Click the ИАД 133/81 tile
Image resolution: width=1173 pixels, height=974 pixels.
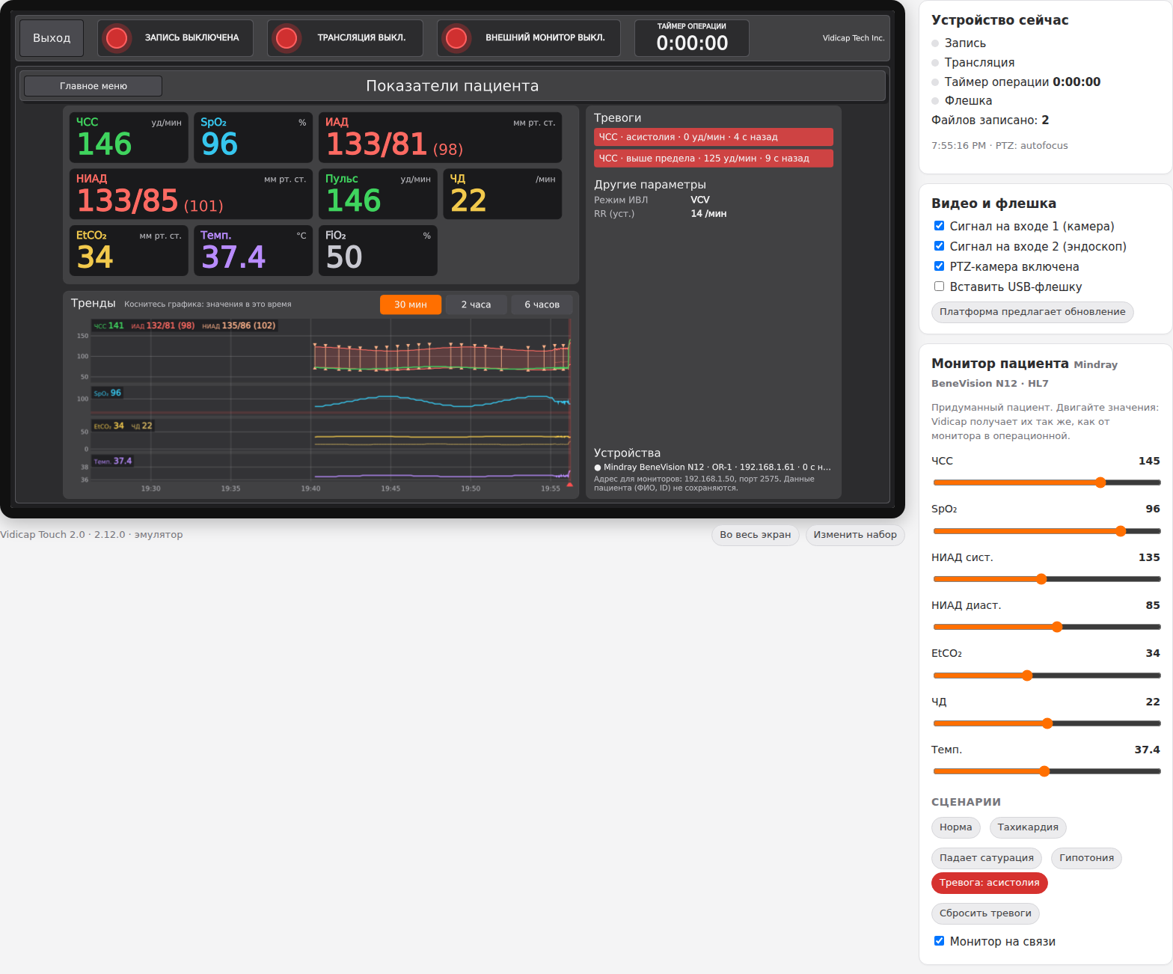[x=440, y=138]
